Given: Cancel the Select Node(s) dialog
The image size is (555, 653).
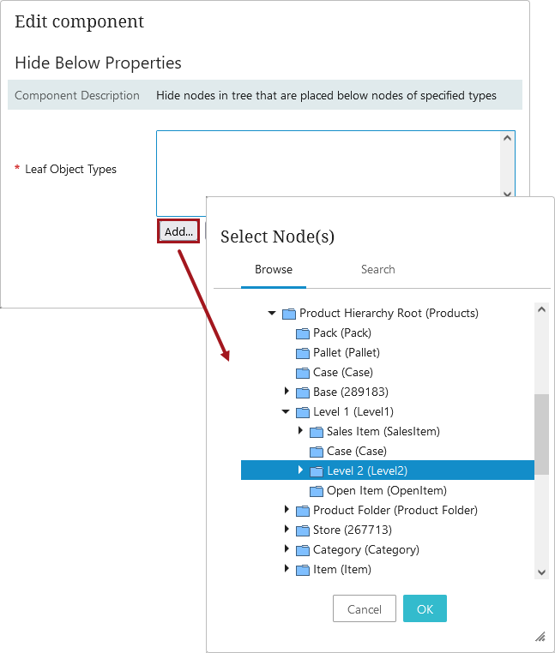Looking at the screenshot, I should tap(365, 609).
